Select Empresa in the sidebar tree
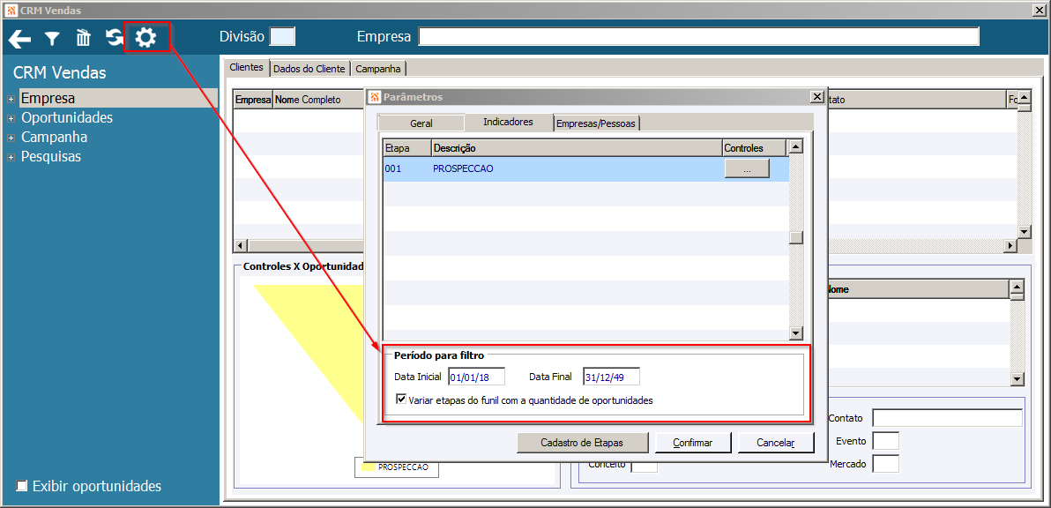This screenshot has height=508, width=1051. point(48,99)
